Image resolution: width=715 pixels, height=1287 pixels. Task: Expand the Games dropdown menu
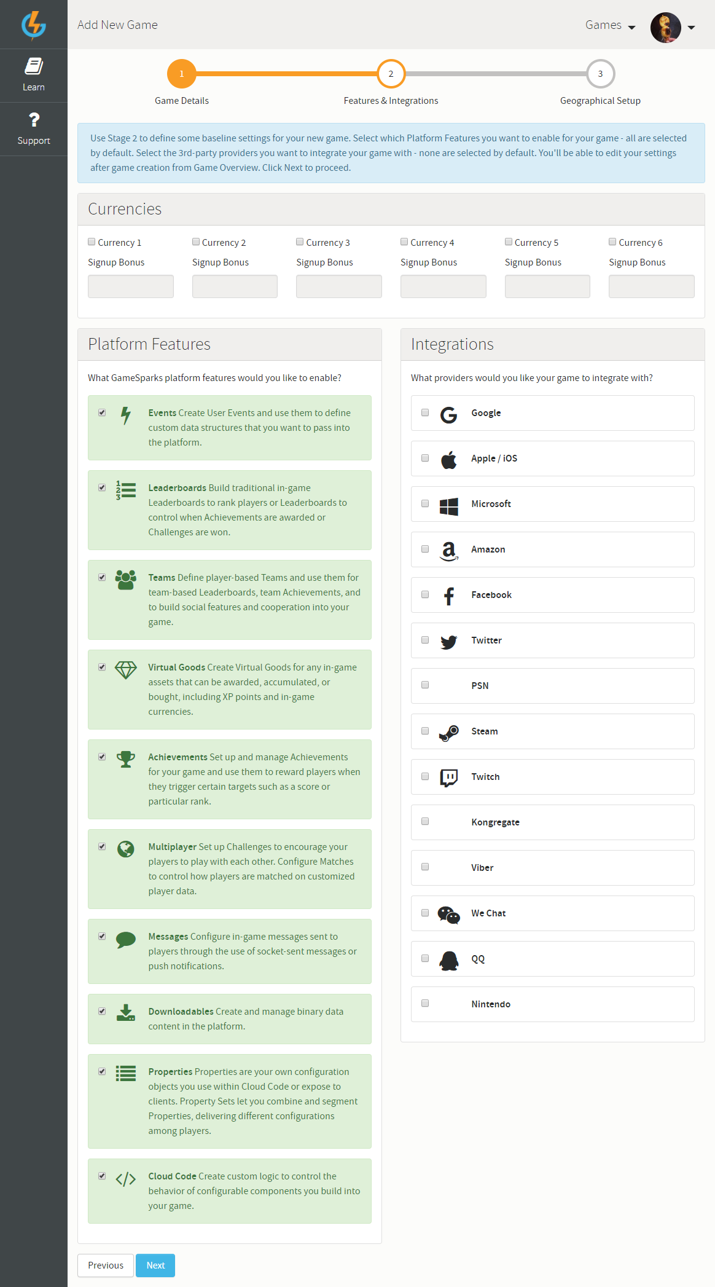pyautogui.click(x=610, y=25)
